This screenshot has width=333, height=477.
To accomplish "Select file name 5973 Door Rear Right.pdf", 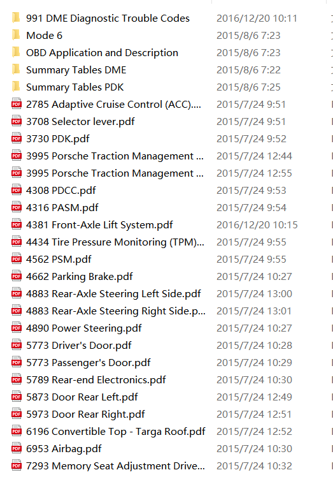I will [85, 415].
